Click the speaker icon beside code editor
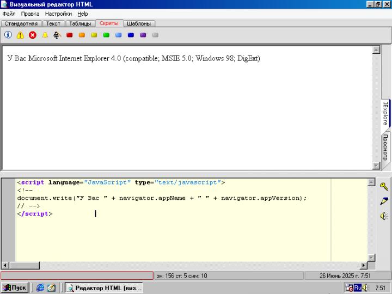 [x=384, y=216]
